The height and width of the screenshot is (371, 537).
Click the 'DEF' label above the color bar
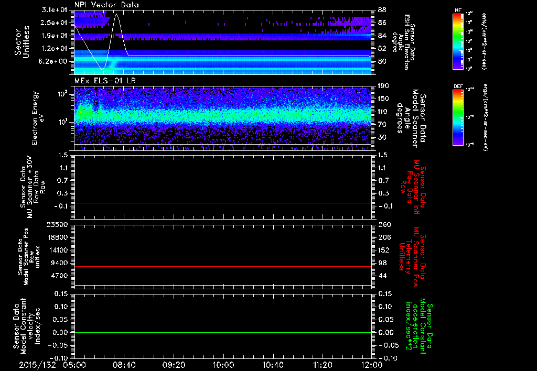tap(458, 86)
